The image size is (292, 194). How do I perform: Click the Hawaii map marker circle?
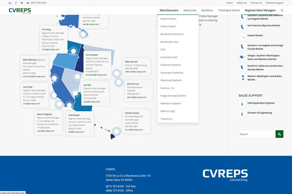116,131
